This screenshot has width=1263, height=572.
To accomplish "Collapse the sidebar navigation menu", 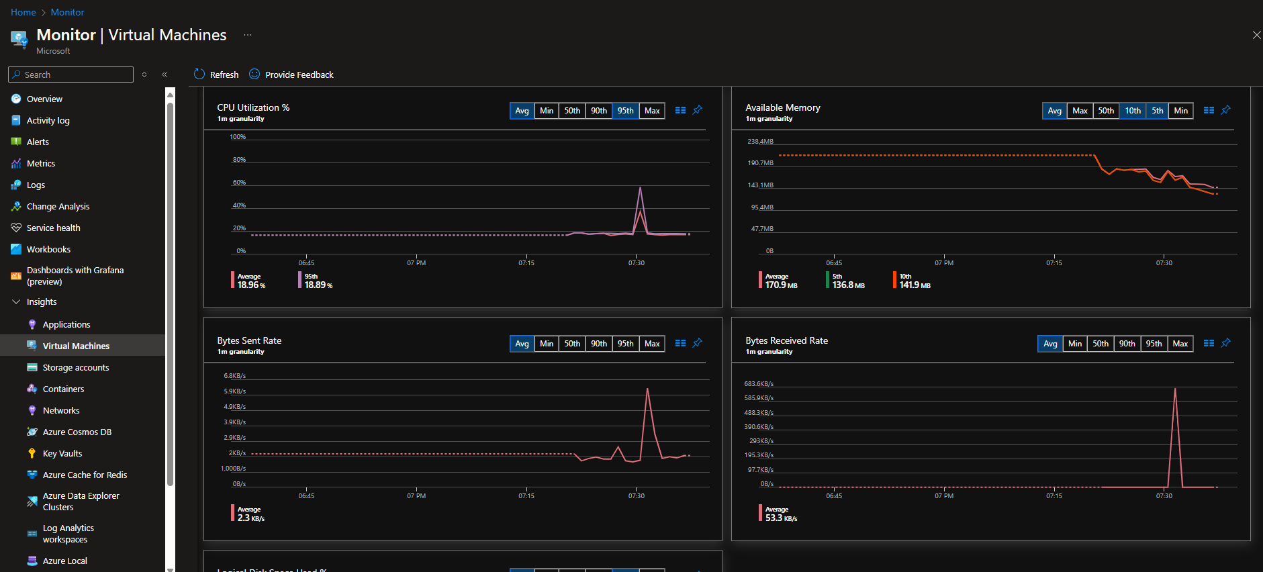I will click(165, 75).
